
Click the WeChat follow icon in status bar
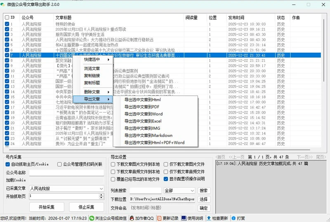tap(92, 218)
